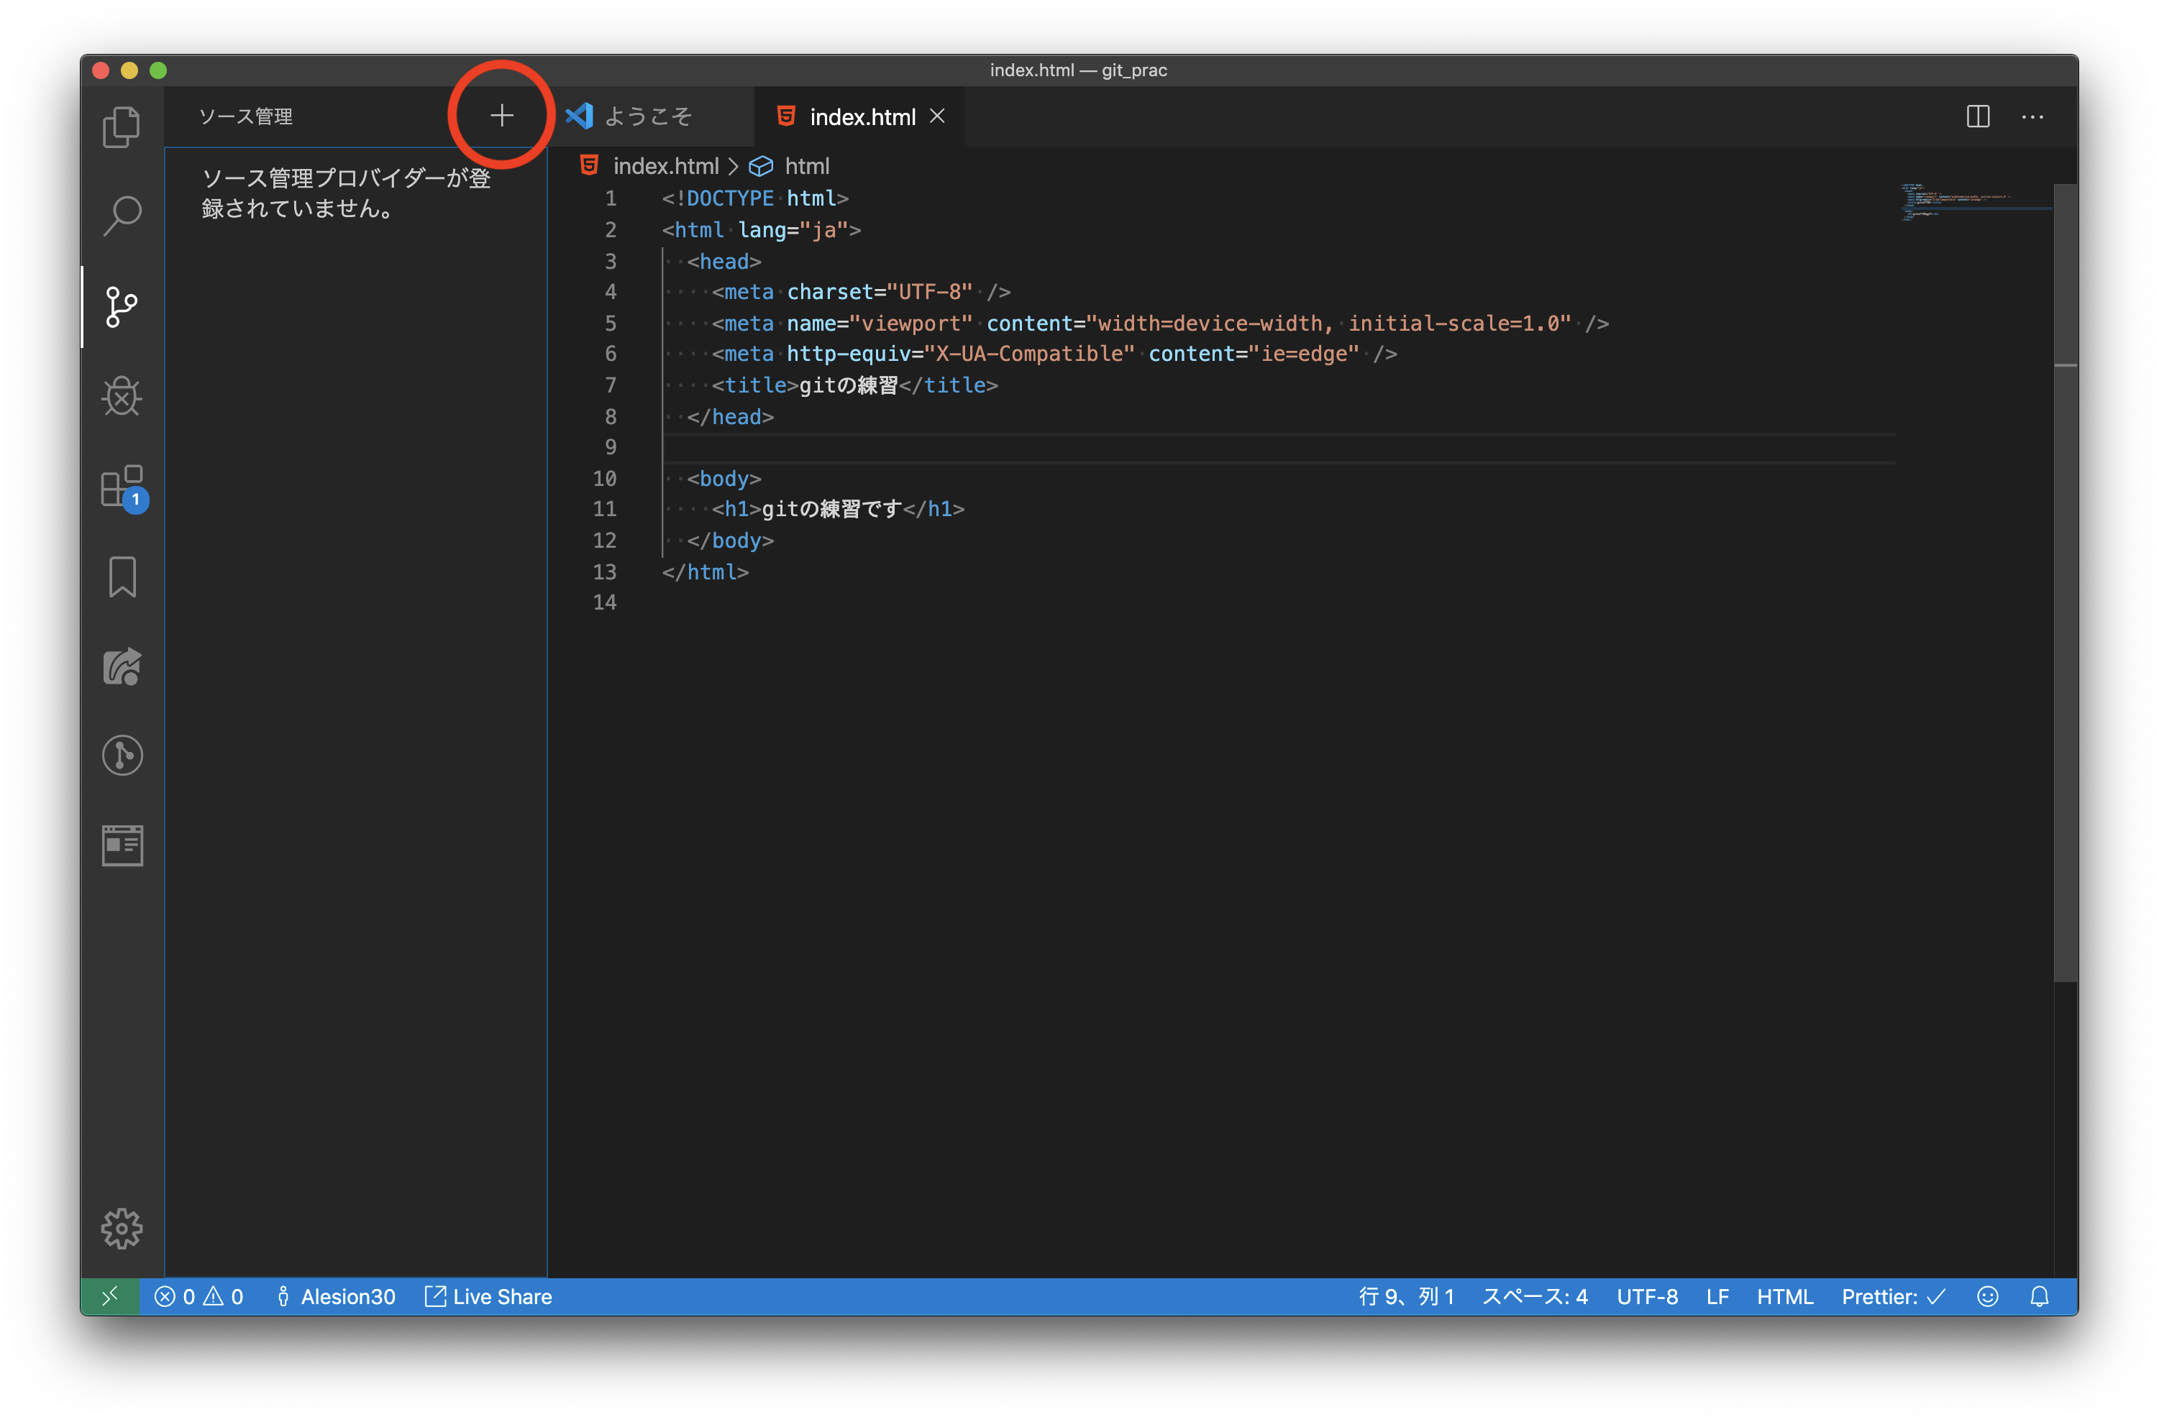The height and width of the screenshot is (1422, 2159).
Task: Open the Explorer sidebar icon
Action: tap(122, 126)
